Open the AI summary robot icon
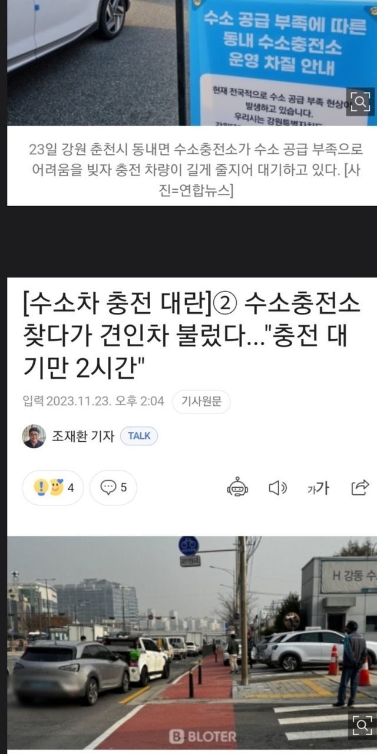 tap(237, 488)
